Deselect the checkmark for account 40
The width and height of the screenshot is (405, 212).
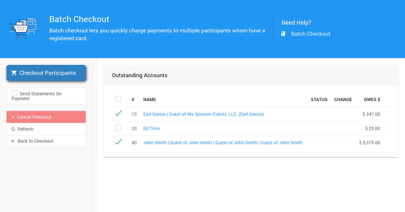[x=119, y=142]
